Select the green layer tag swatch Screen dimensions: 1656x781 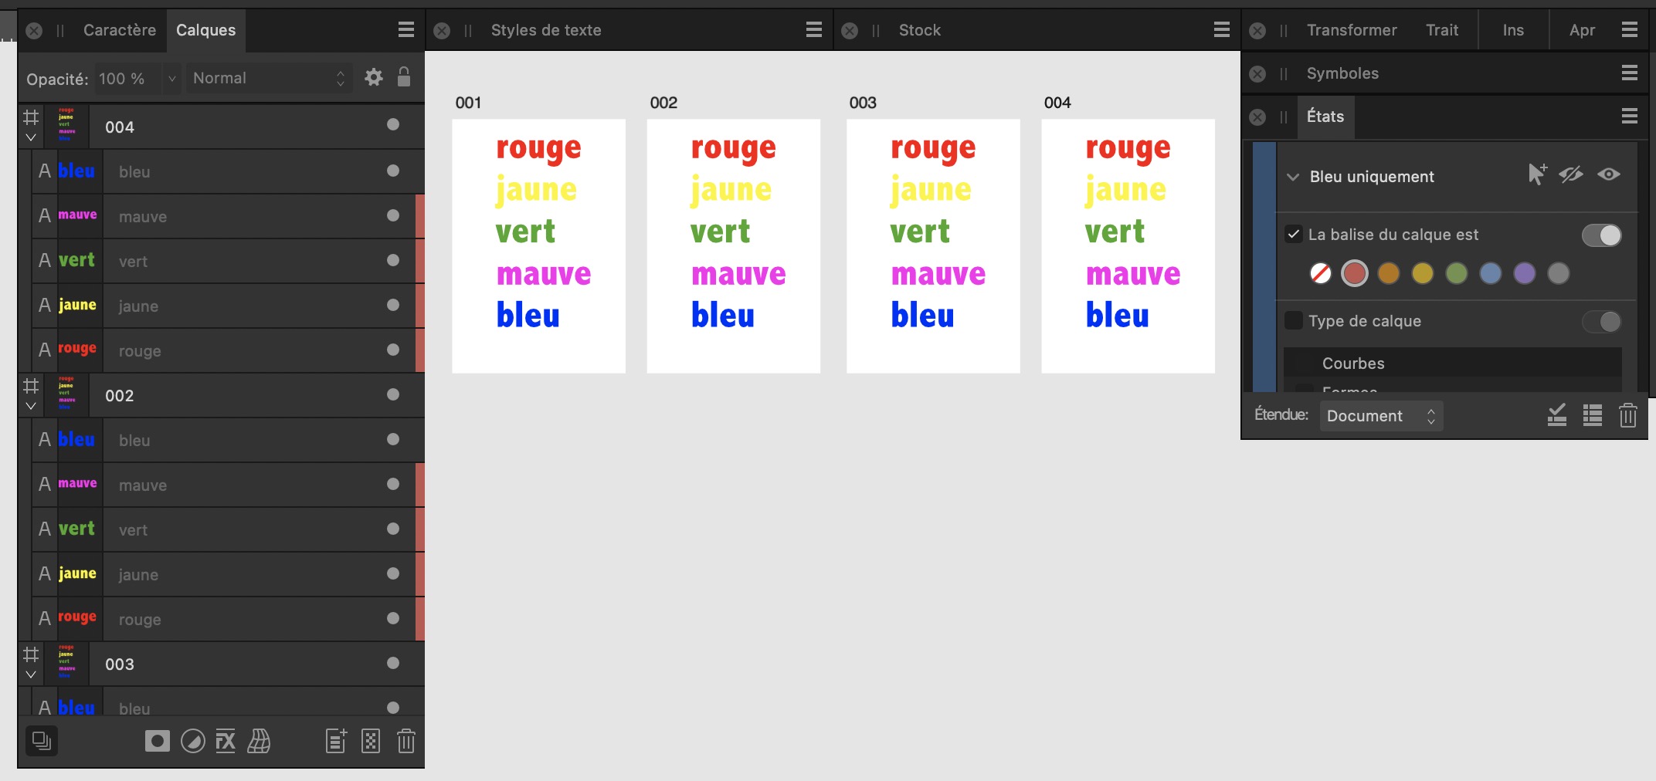pyautogui.click(x=1457, y=273)
